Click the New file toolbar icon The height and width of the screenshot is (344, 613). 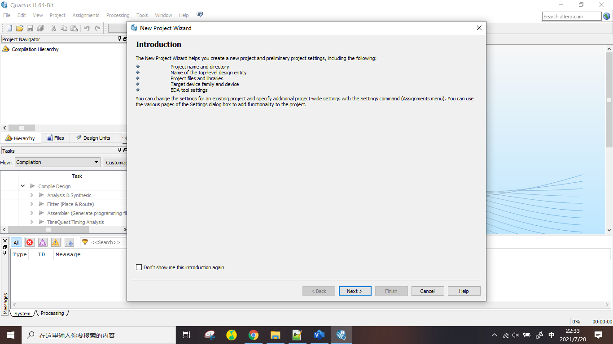tap(9, 28)
